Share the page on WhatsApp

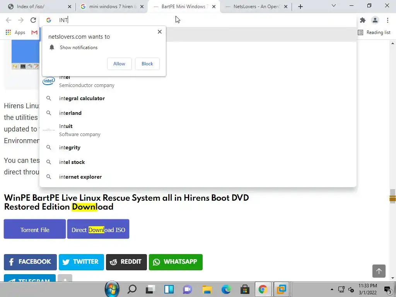tap(176, 262)
